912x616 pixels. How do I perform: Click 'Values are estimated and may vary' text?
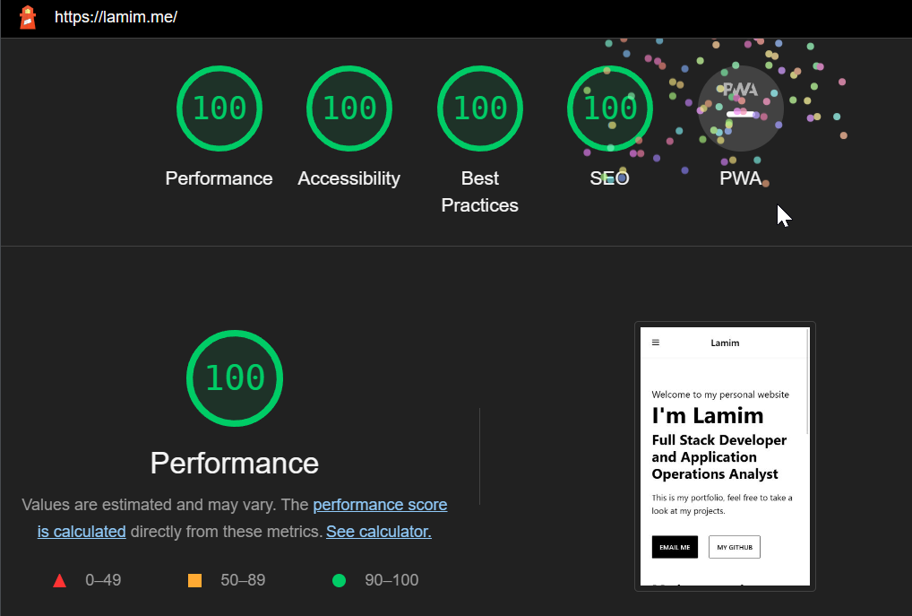point(149,505)
